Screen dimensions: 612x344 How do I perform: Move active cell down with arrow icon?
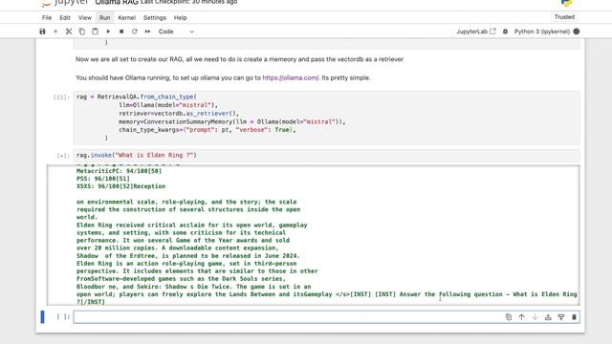[x=535, y=317]
